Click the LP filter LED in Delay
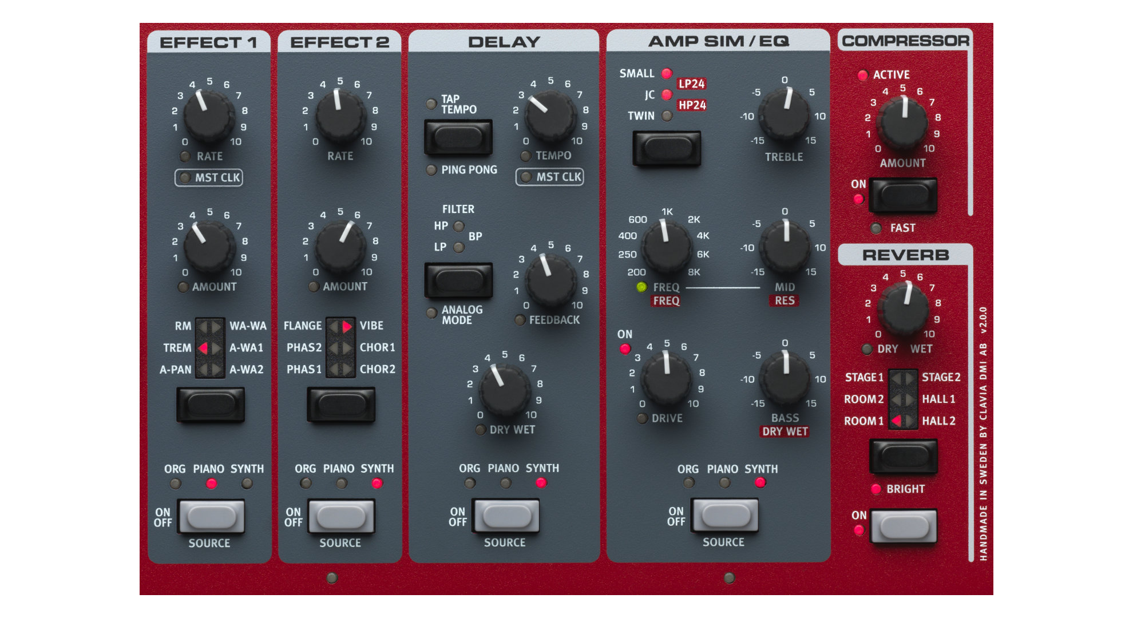1133x618 pixels. [x=458, y=247]
